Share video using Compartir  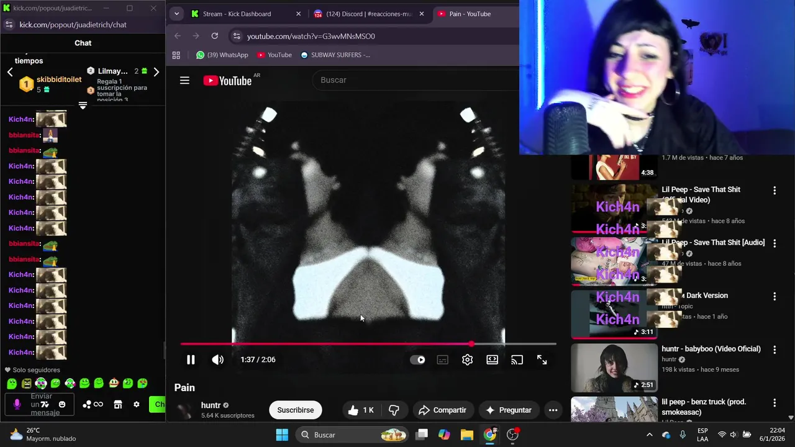point(442,410)
